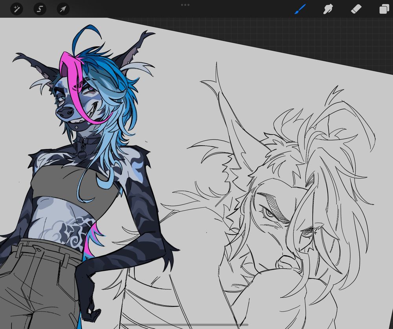Activate the Selection tool
Image resolution: width=393 pixels, height=329 pixels.
[40, 9]
